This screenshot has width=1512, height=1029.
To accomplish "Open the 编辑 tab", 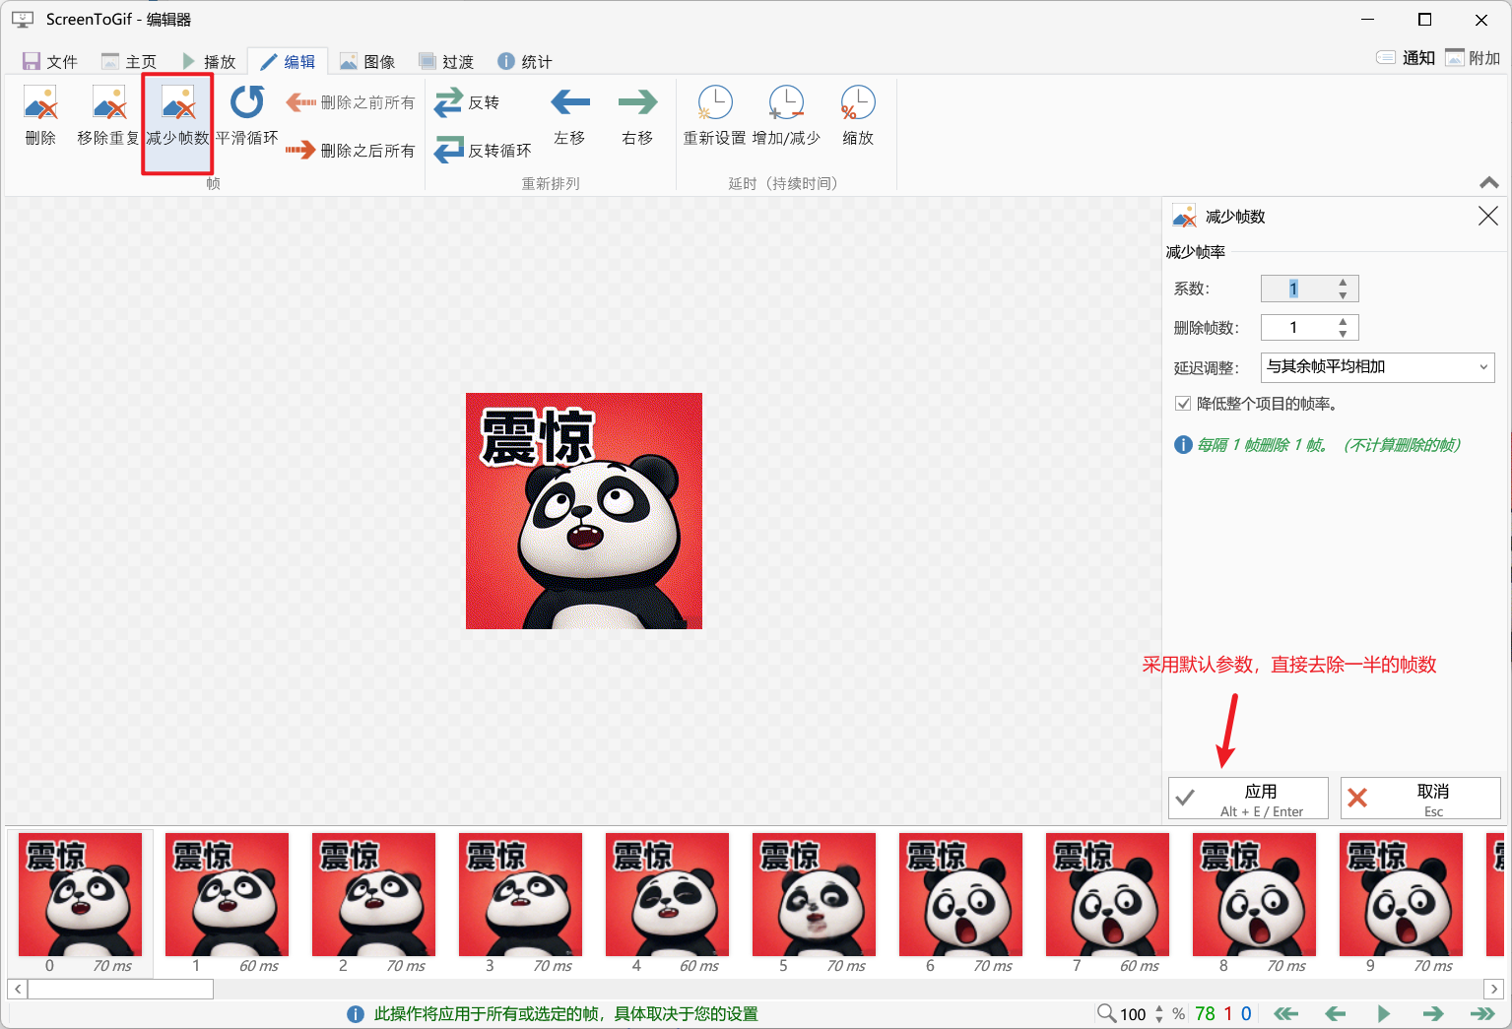I will (x=288, y=61).
